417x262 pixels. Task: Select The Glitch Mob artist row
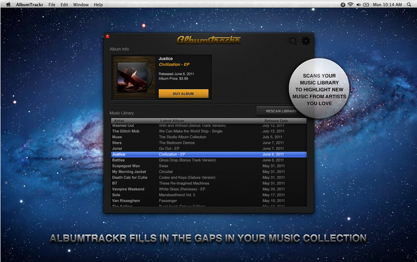tap(209, 131)
